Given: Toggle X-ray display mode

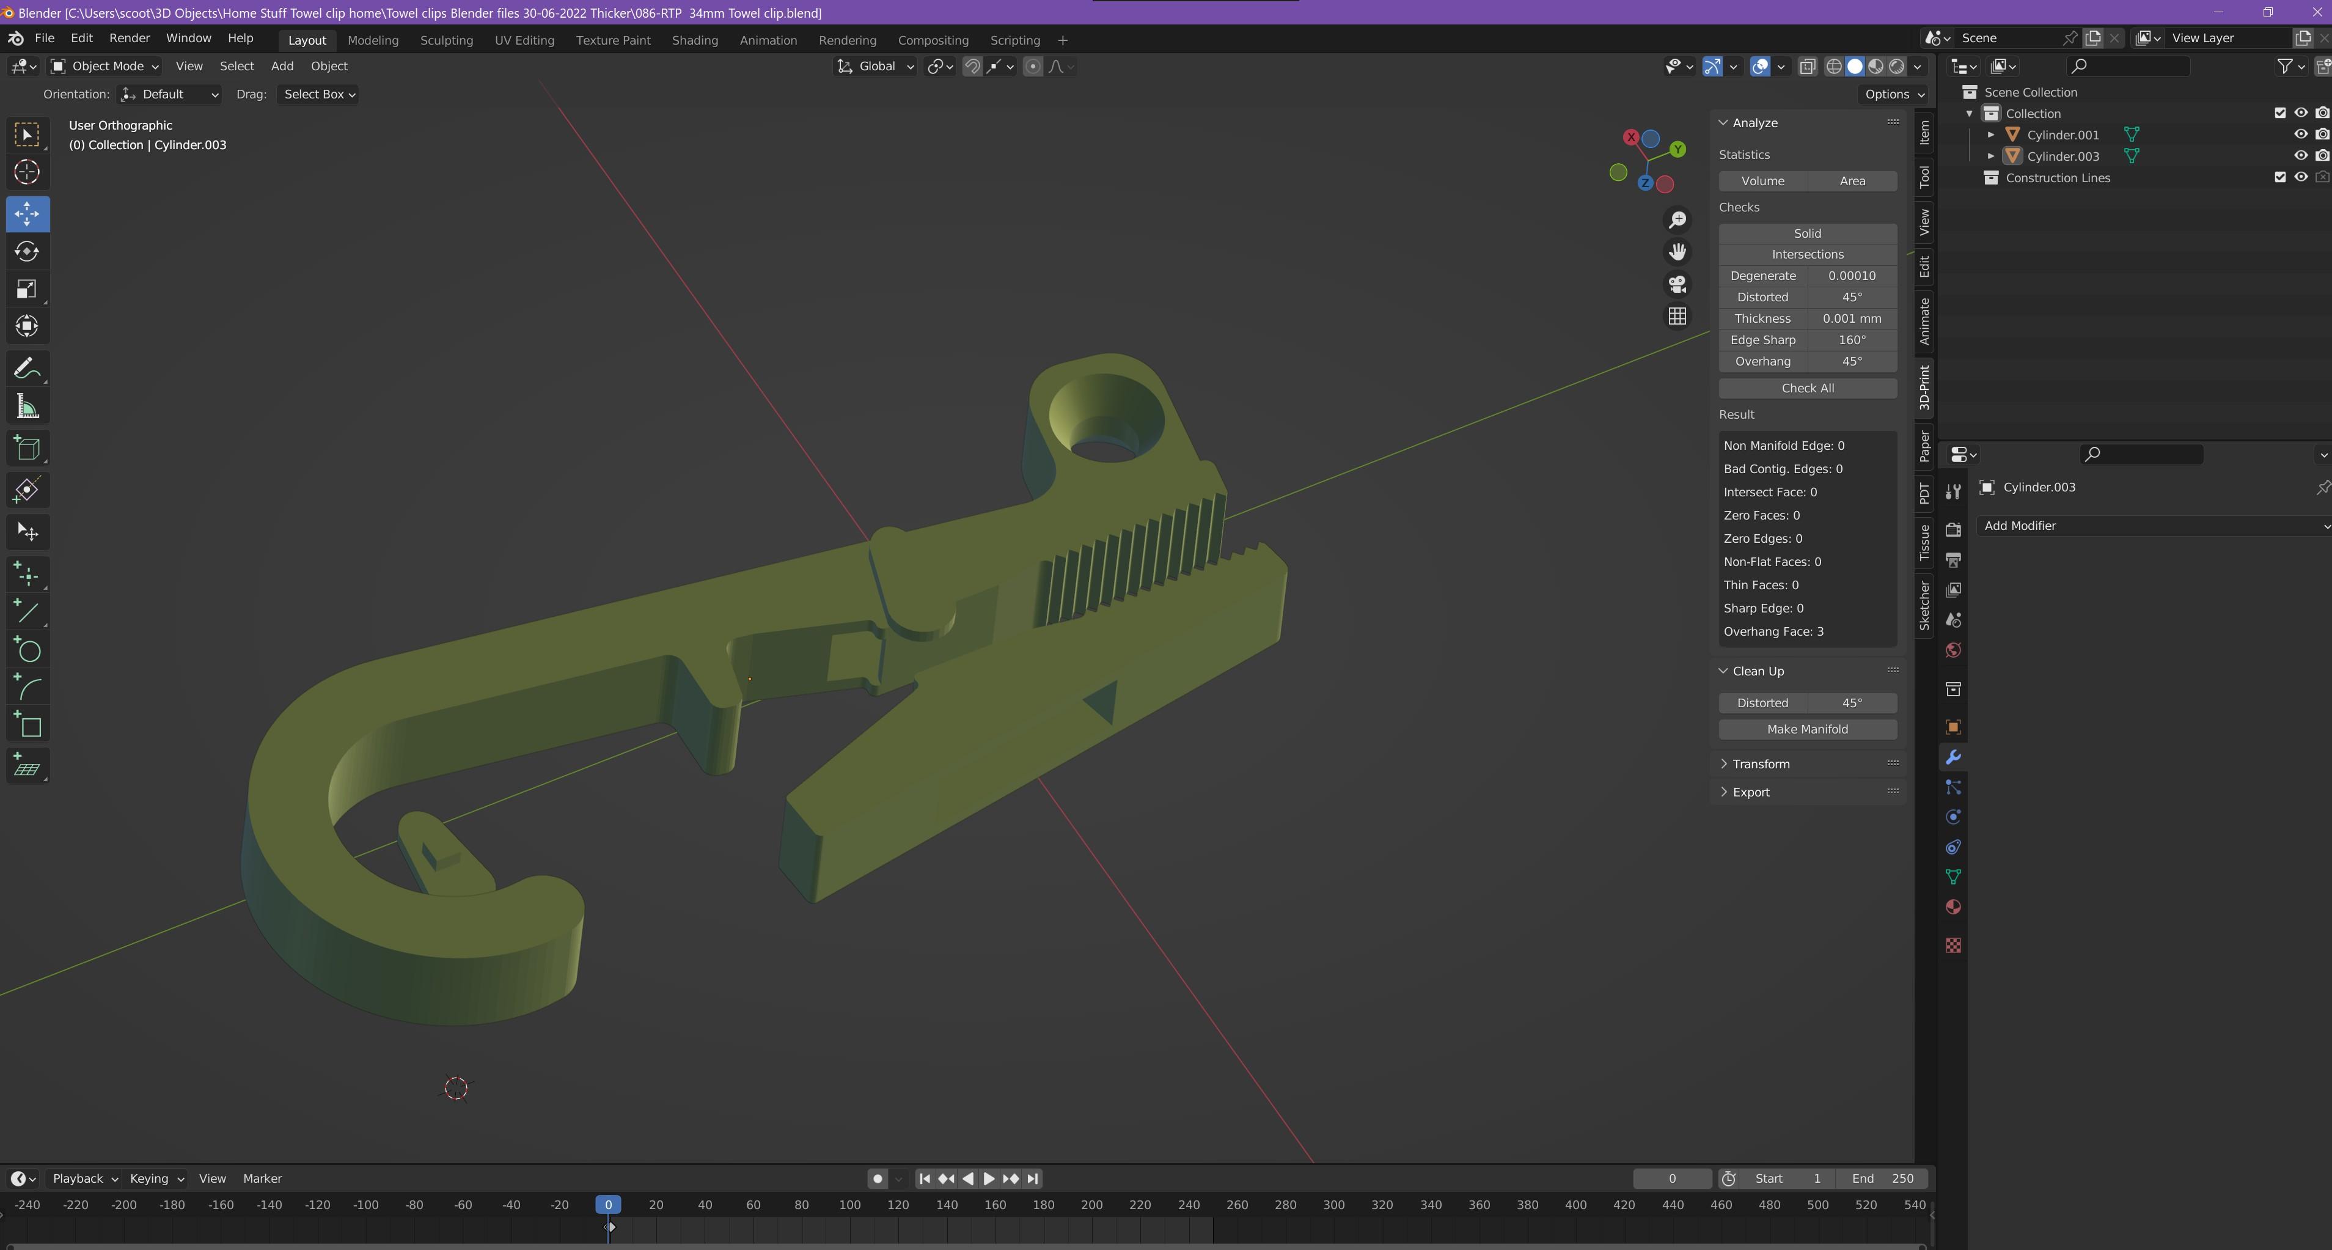Looking at the screenshot, I should 1808,66.
